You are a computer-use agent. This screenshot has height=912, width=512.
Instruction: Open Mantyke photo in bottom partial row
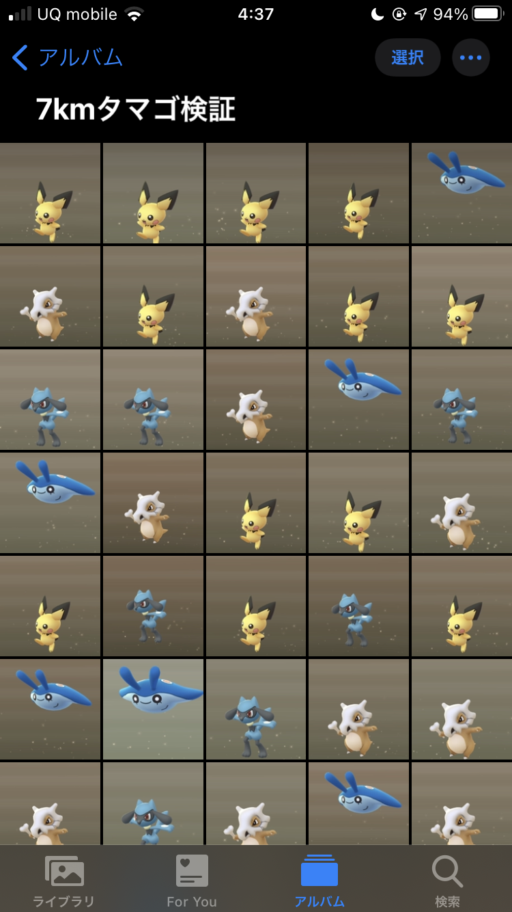358,804
